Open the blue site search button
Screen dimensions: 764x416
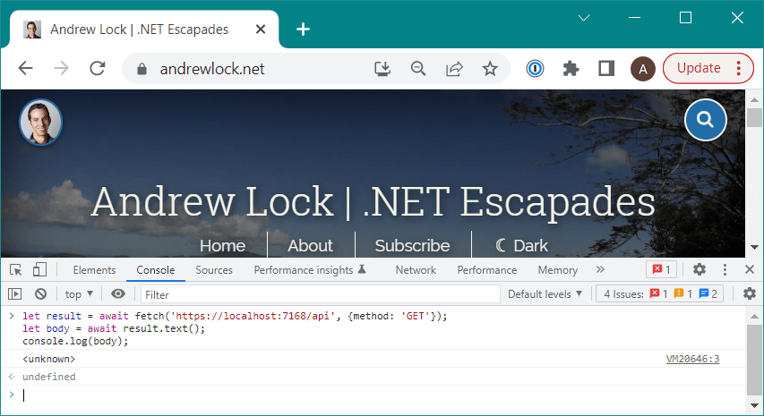pos(706,120)
